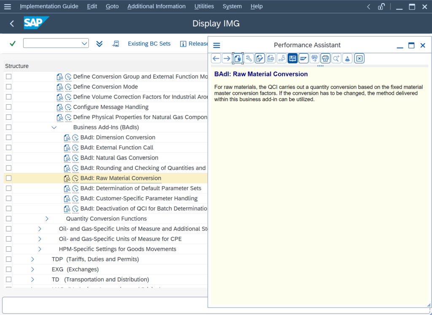The width and height of the screenshot is (432, 315).
Task: Open the Edit menu
Action: click(x=92, y=6)
